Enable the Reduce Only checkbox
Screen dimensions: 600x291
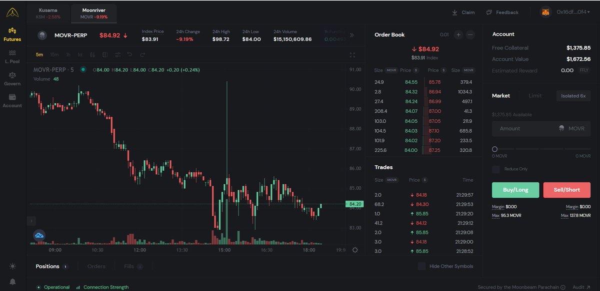click(x=496, y=169)
